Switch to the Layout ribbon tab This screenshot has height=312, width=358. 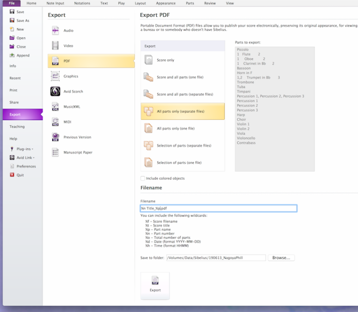click(140, 3)
